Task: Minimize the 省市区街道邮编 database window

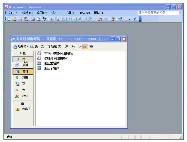Action: (x=112, y=39)
